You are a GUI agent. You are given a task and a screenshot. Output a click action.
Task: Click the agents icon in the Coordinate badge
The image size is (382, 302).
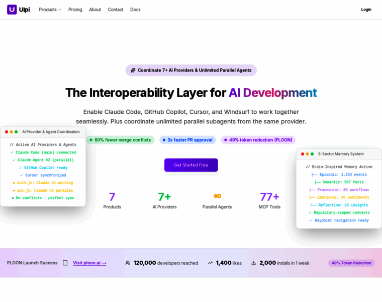pyautogui.click(x=133, y=70)
